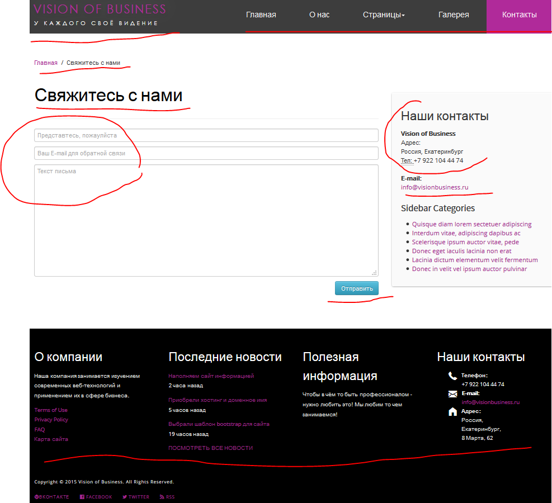The width and height of the screenshot is (552, 503).
Task: Open info@visionbusiness.ru link in the footer
Action: coord(490,402)
